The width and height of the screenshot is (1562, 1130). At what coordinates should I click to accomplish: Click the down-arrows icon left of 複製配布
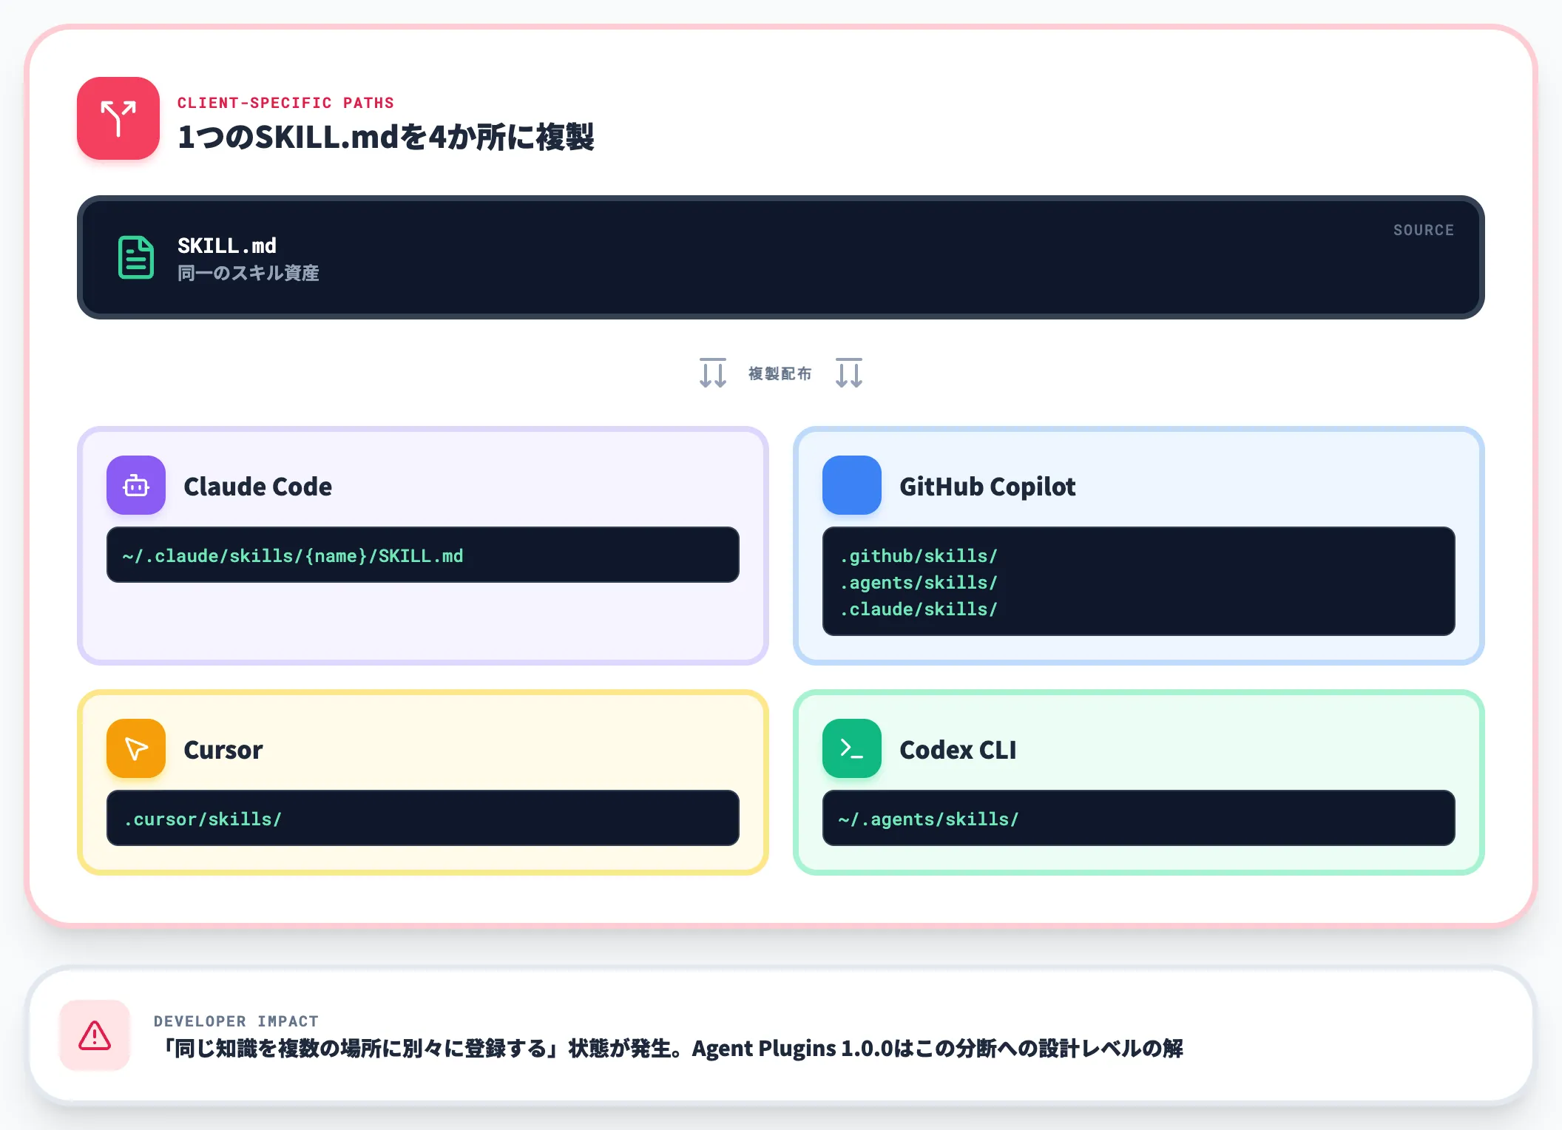(x=713, y=373)
